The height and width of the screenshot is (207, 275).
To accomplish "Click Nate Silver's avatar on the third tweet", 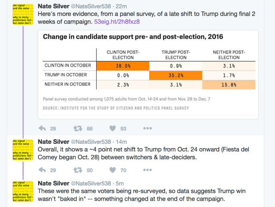I will [x=21, y=191].
